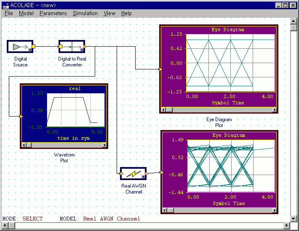Click the output port of Real AWGN Channel
Image resolution: width=299 pixels, height=231 pixels.
point(146,173)
